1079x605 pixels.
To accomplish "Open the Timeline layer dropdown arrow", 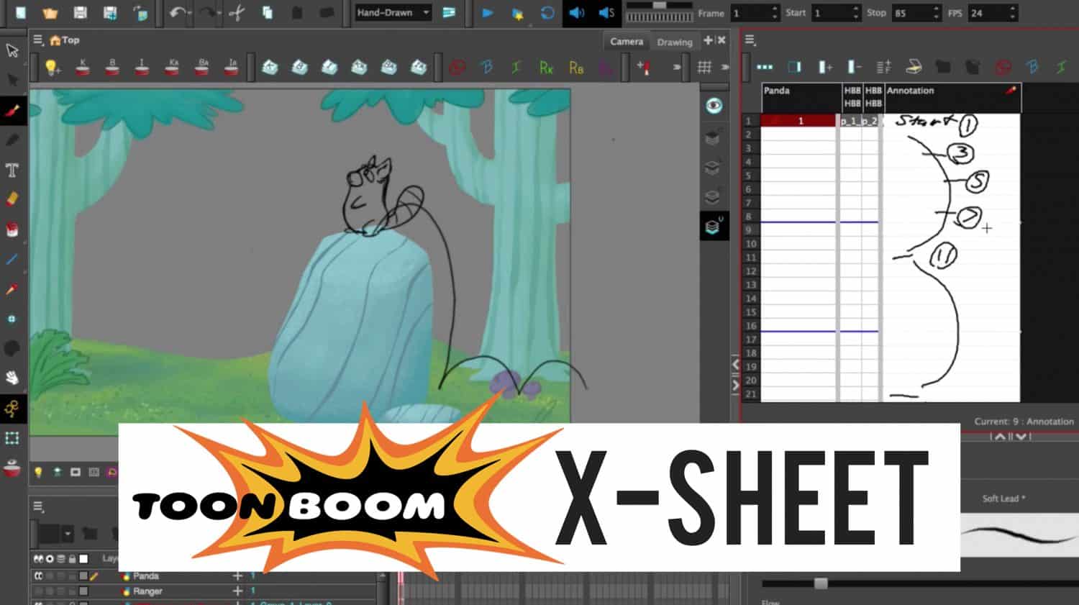I will pos(68,535).
